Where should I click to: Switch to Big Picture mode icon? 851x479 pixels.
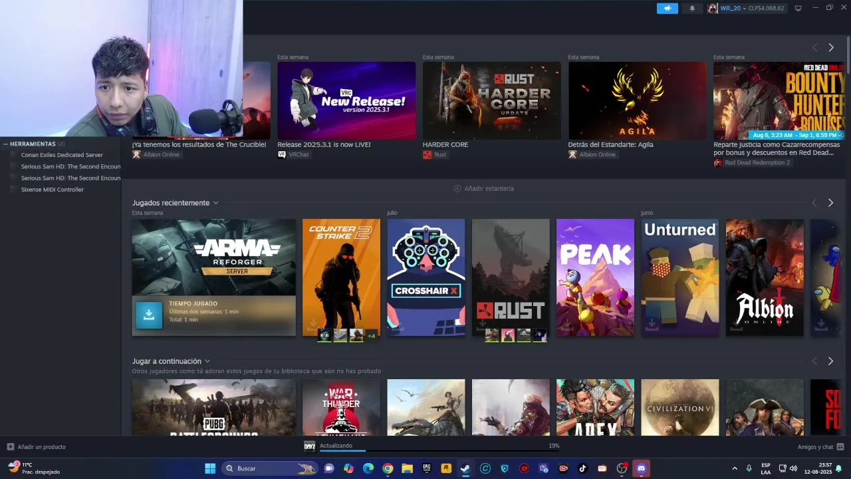click(x=798, y=8)
